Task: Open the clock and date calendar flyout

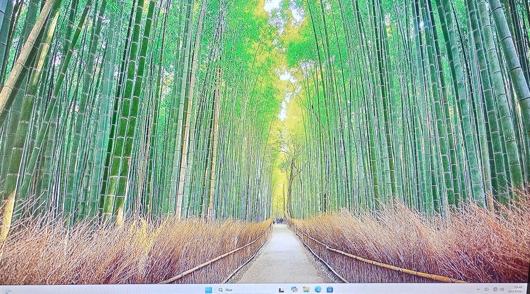Action: click(516, 289)
